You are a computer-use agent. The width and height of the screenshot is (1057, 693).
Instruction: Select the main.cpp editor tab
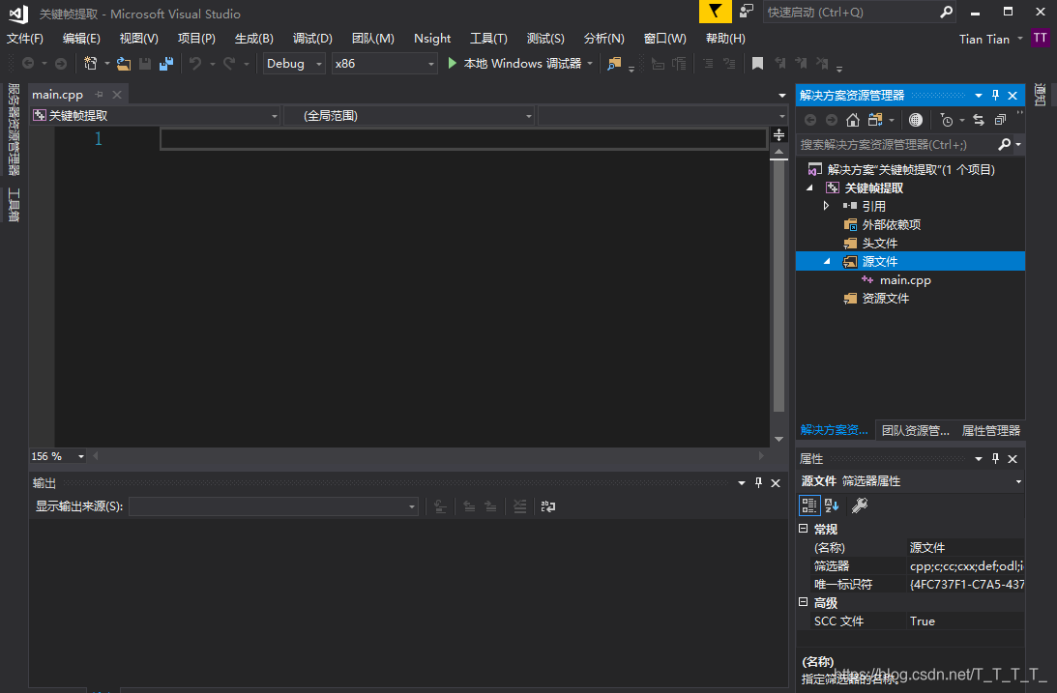coord(58,95)
